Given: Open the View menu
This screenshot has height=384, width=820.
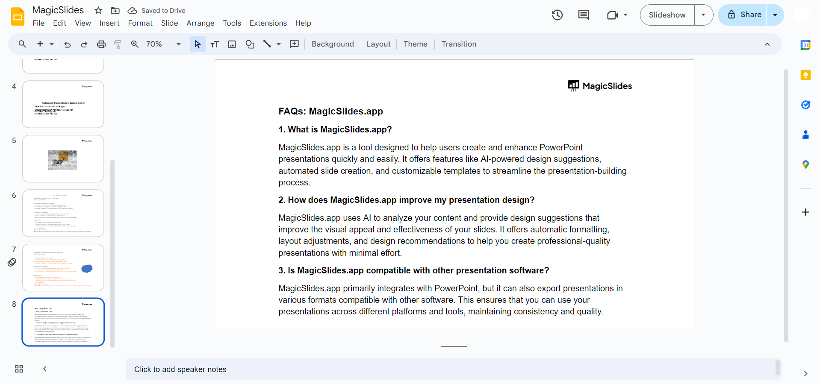Looking at the screenshot, I should (83, 23).
